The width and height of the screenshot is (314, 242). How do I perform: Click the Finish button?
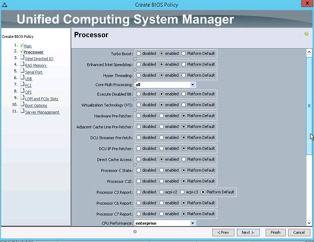click(x=276, y=233)
